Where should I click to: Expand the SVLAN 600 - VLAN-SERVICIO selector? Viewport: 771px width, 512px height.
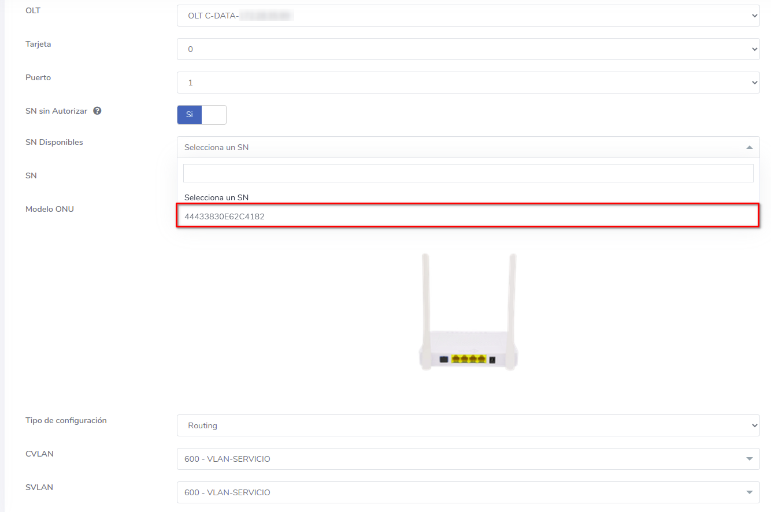[x=468, y=492]
